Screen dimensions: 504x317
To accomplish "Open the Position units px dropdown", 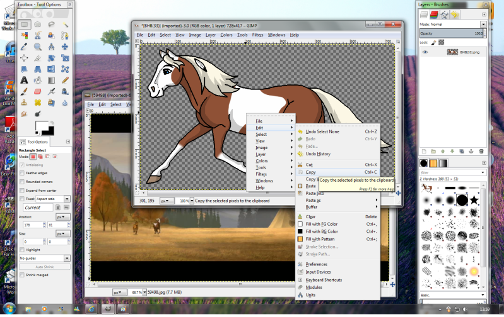I will 63,217.
